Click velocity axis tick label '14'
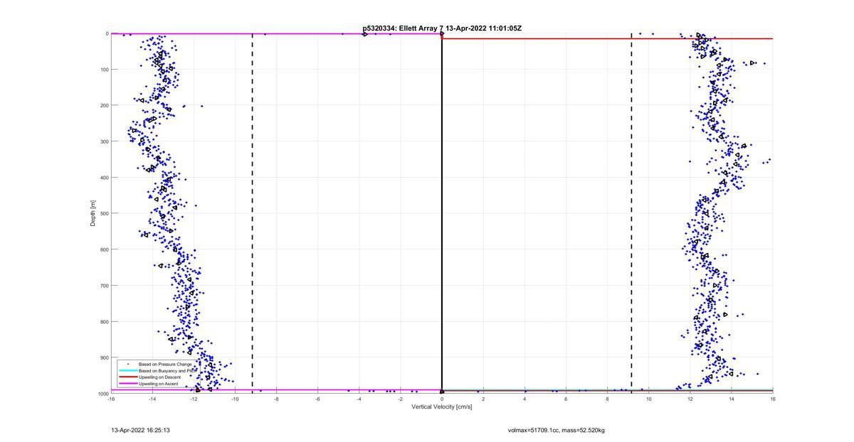Screen dimensions: 854x442 (731, 399)
